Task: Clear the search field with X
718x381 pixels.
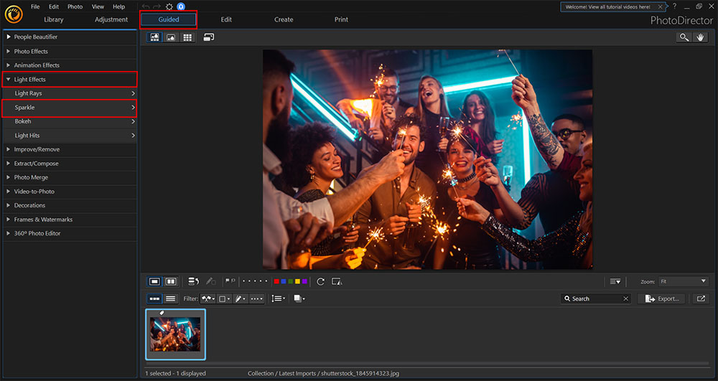Action: 625,298
